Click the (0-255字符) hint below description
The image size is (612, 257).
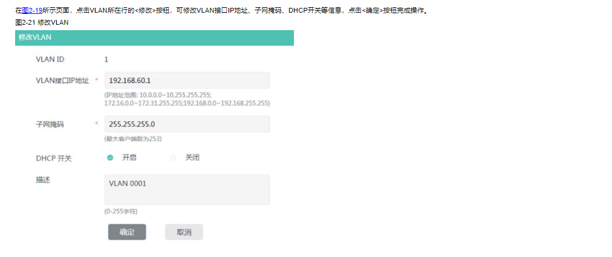[x=121, y=211]
